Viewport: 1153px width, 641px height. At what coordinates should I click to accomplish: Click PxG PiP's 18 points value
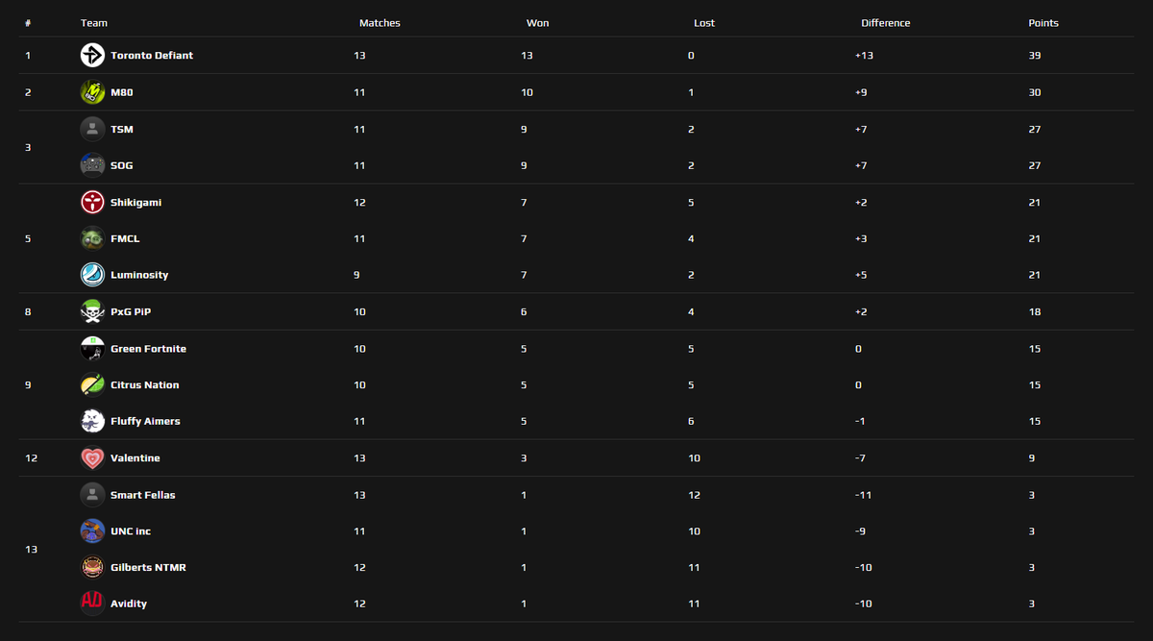pos(1034,311)
